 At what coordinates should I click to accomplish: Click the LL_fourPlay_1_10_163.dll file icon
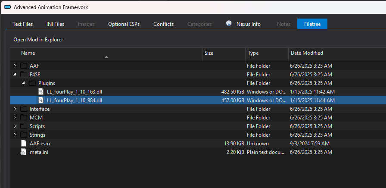pos(41,92)
